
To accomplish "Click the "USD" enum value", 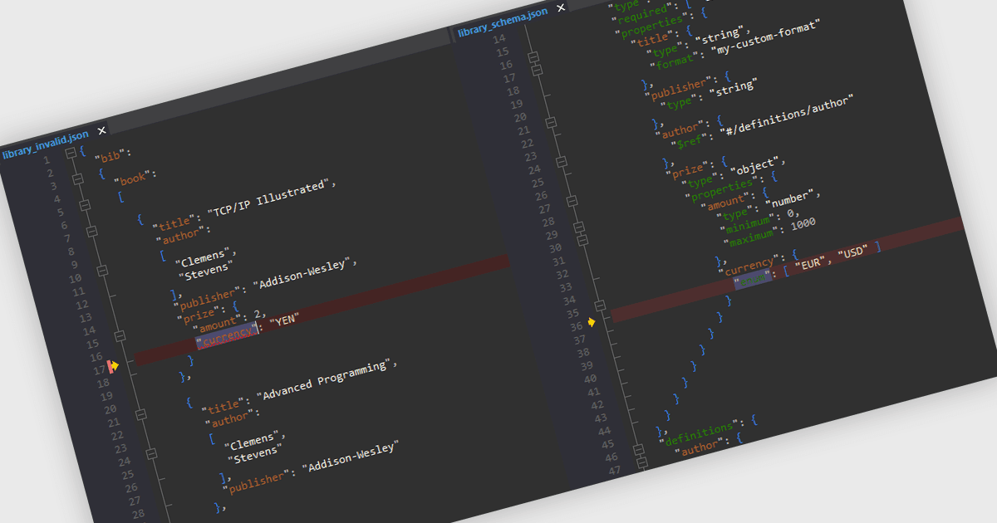I will click(853, 252).
